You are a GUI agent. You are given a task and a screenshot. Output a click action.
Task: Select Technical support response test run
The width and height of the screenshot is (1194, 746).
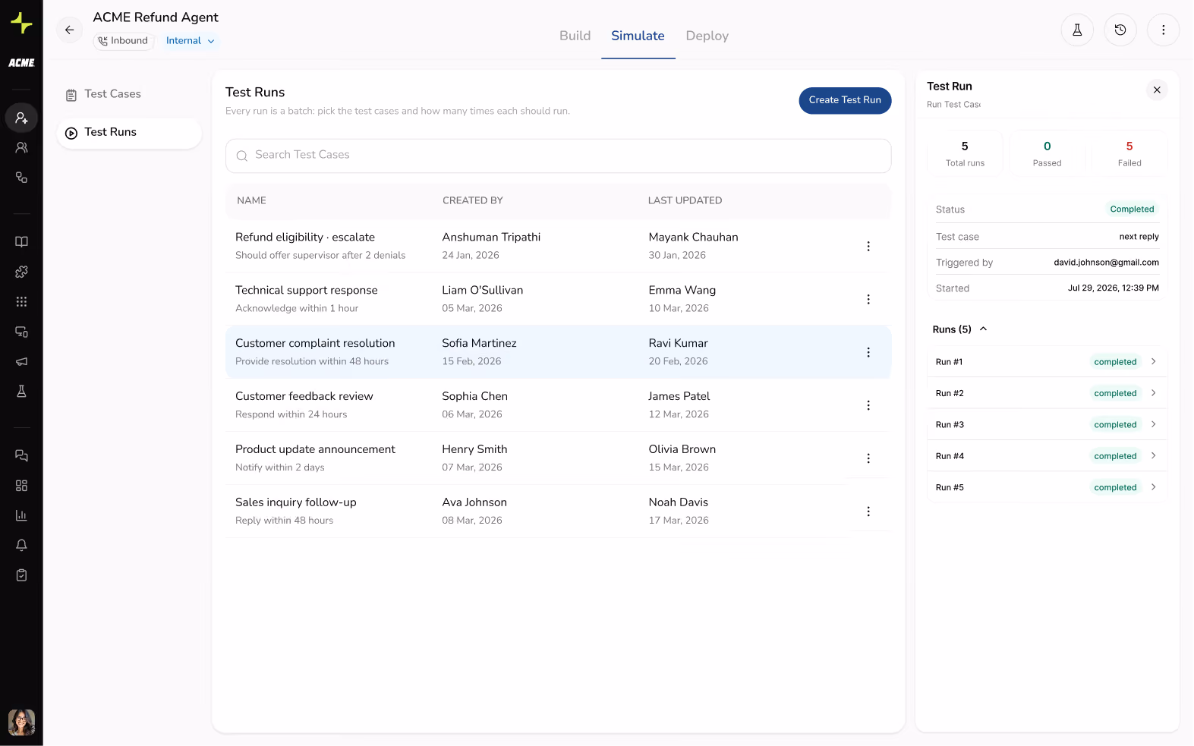tap(558, 299)
